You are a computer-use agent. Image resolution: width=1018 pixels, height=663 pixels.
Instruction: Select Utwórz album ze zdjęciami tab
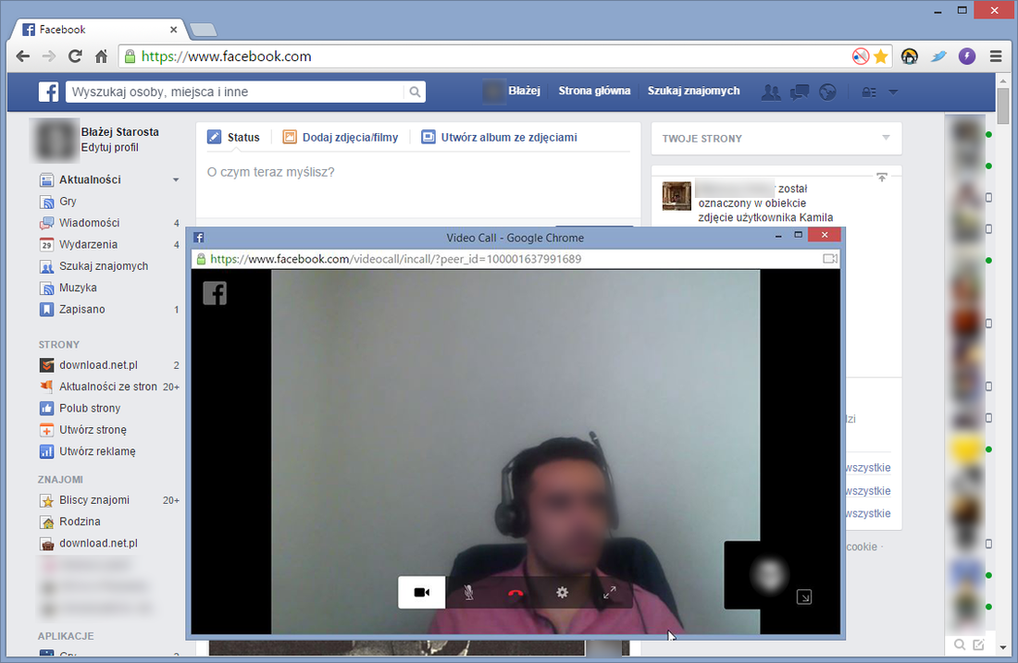click(499, 137)
